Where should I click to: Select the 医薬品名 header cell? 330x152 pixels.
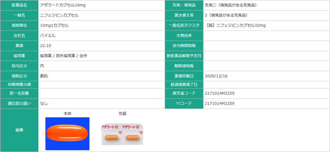tap(19, 5)
